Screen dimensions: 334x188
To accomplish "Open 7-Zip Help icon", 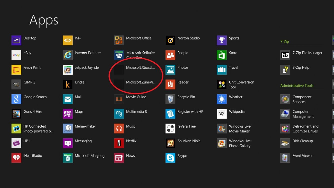I will pyautogui.click(x=285, y=70).
